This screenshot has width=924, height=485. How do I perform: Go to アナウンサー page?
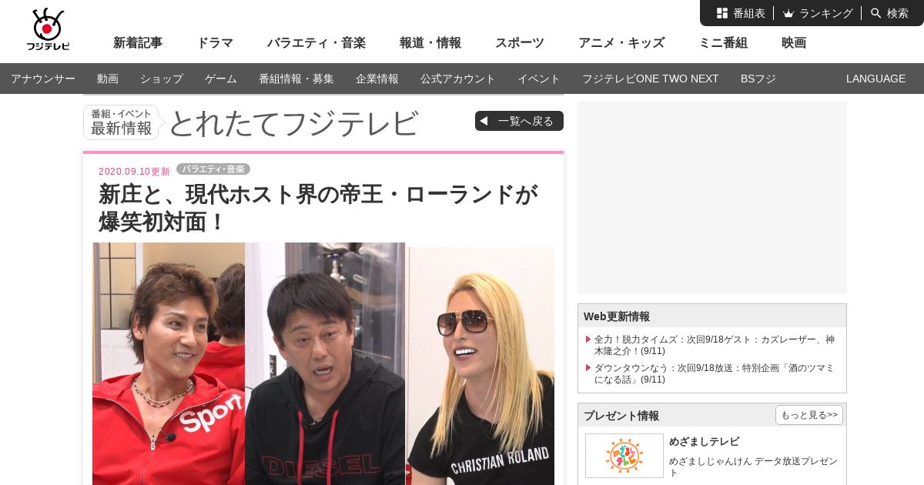pos(43,79)
